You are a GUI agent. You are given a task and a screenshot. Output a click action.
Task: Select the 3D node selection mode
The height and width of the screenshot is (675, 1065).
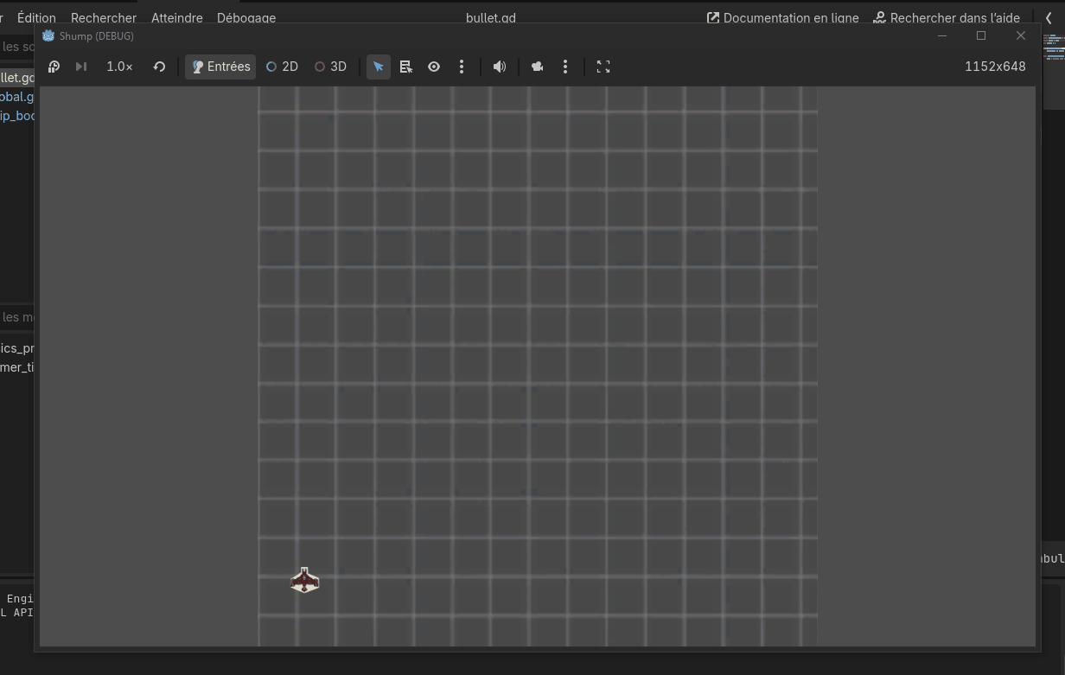tap(330, 67)
